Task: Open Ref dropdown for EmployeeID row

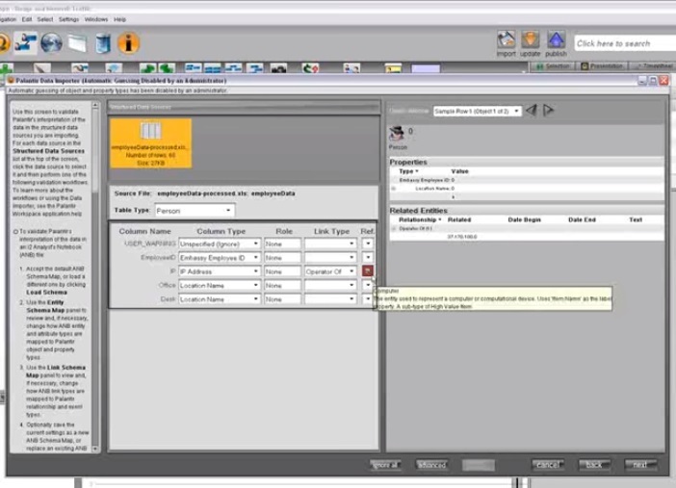Action: coord(367,257)
